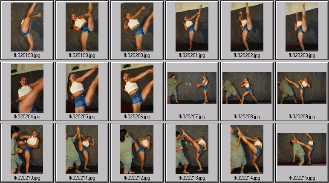Click the filename label fk020208.jpg
This screenshot has width=329, height=183.
247,117
